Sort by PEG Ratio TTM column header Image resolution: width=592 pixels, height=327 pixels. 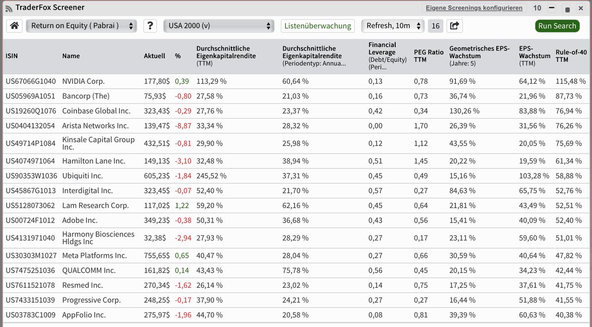[x=429, y=56]
